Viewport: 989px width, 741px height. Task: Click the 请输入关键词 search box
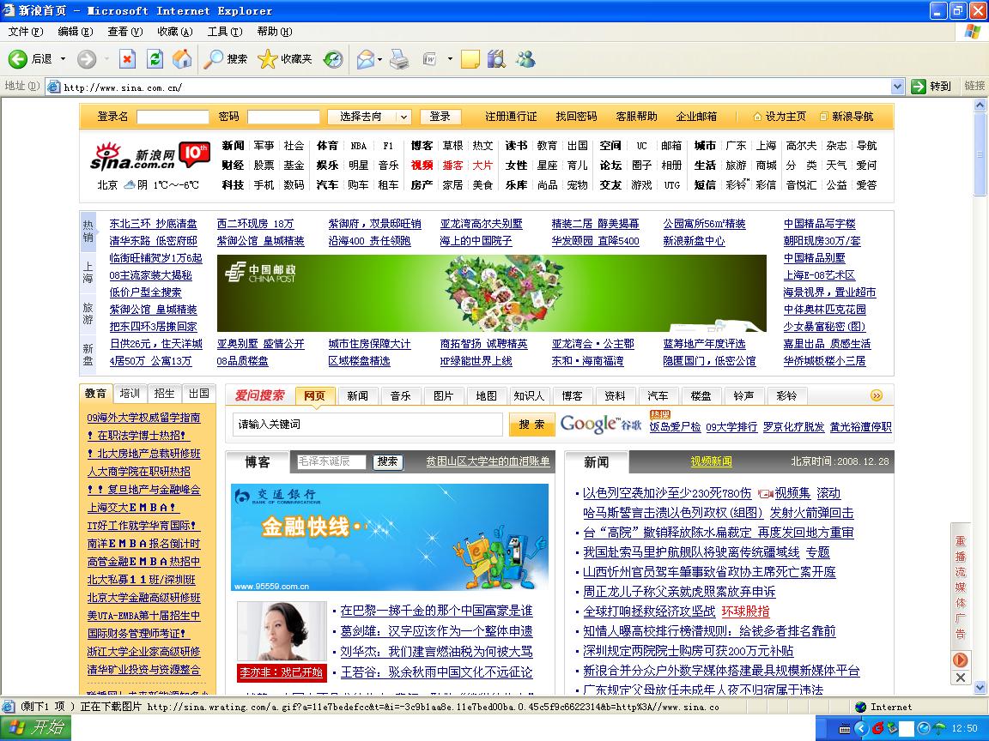tap(367, 425)
